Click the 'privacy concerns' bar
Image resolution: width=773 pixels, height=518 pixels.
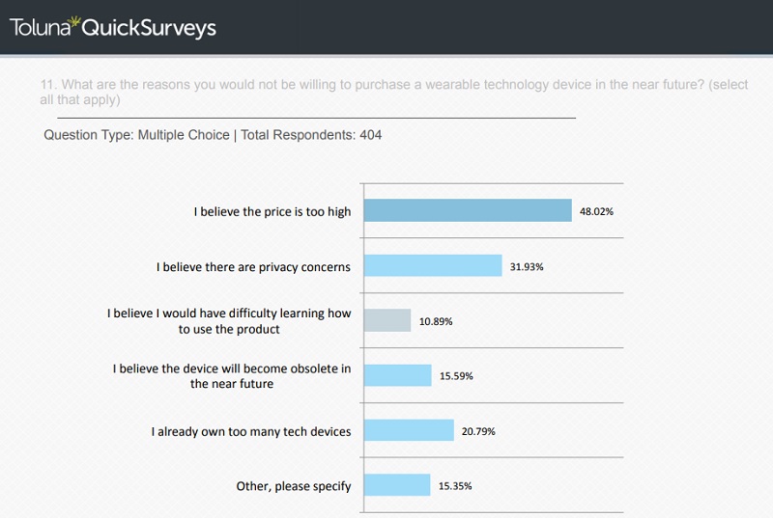point(433,265)
